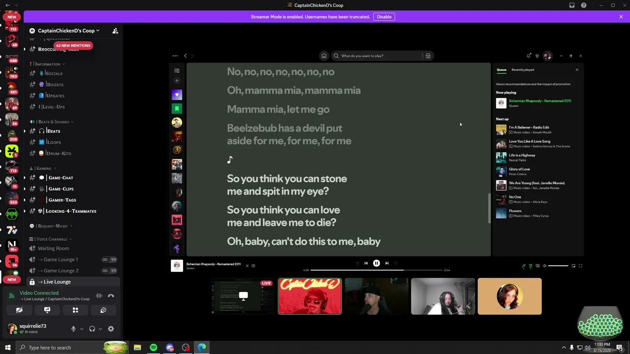Click Spotify home button in stream

[x=324, y=56]
